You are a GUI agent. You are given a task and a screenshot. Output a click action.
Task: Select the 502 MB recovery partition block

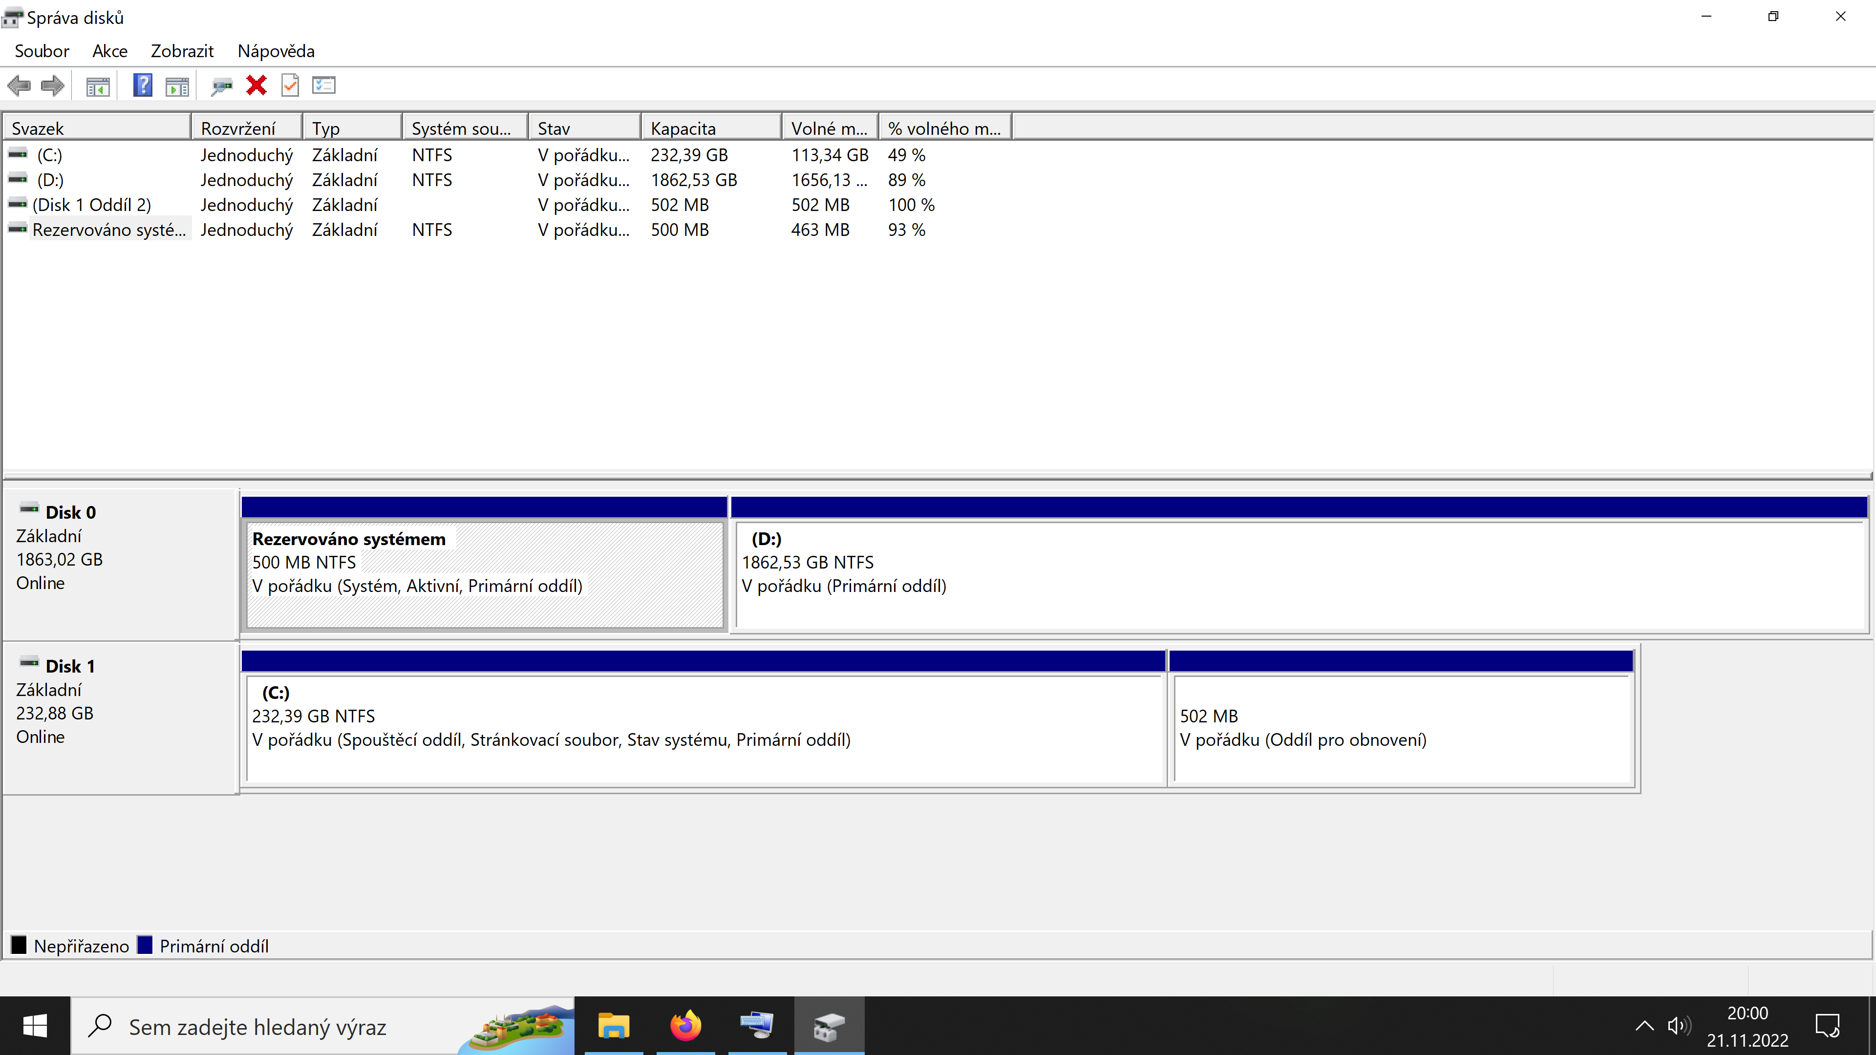point(1401,728)
